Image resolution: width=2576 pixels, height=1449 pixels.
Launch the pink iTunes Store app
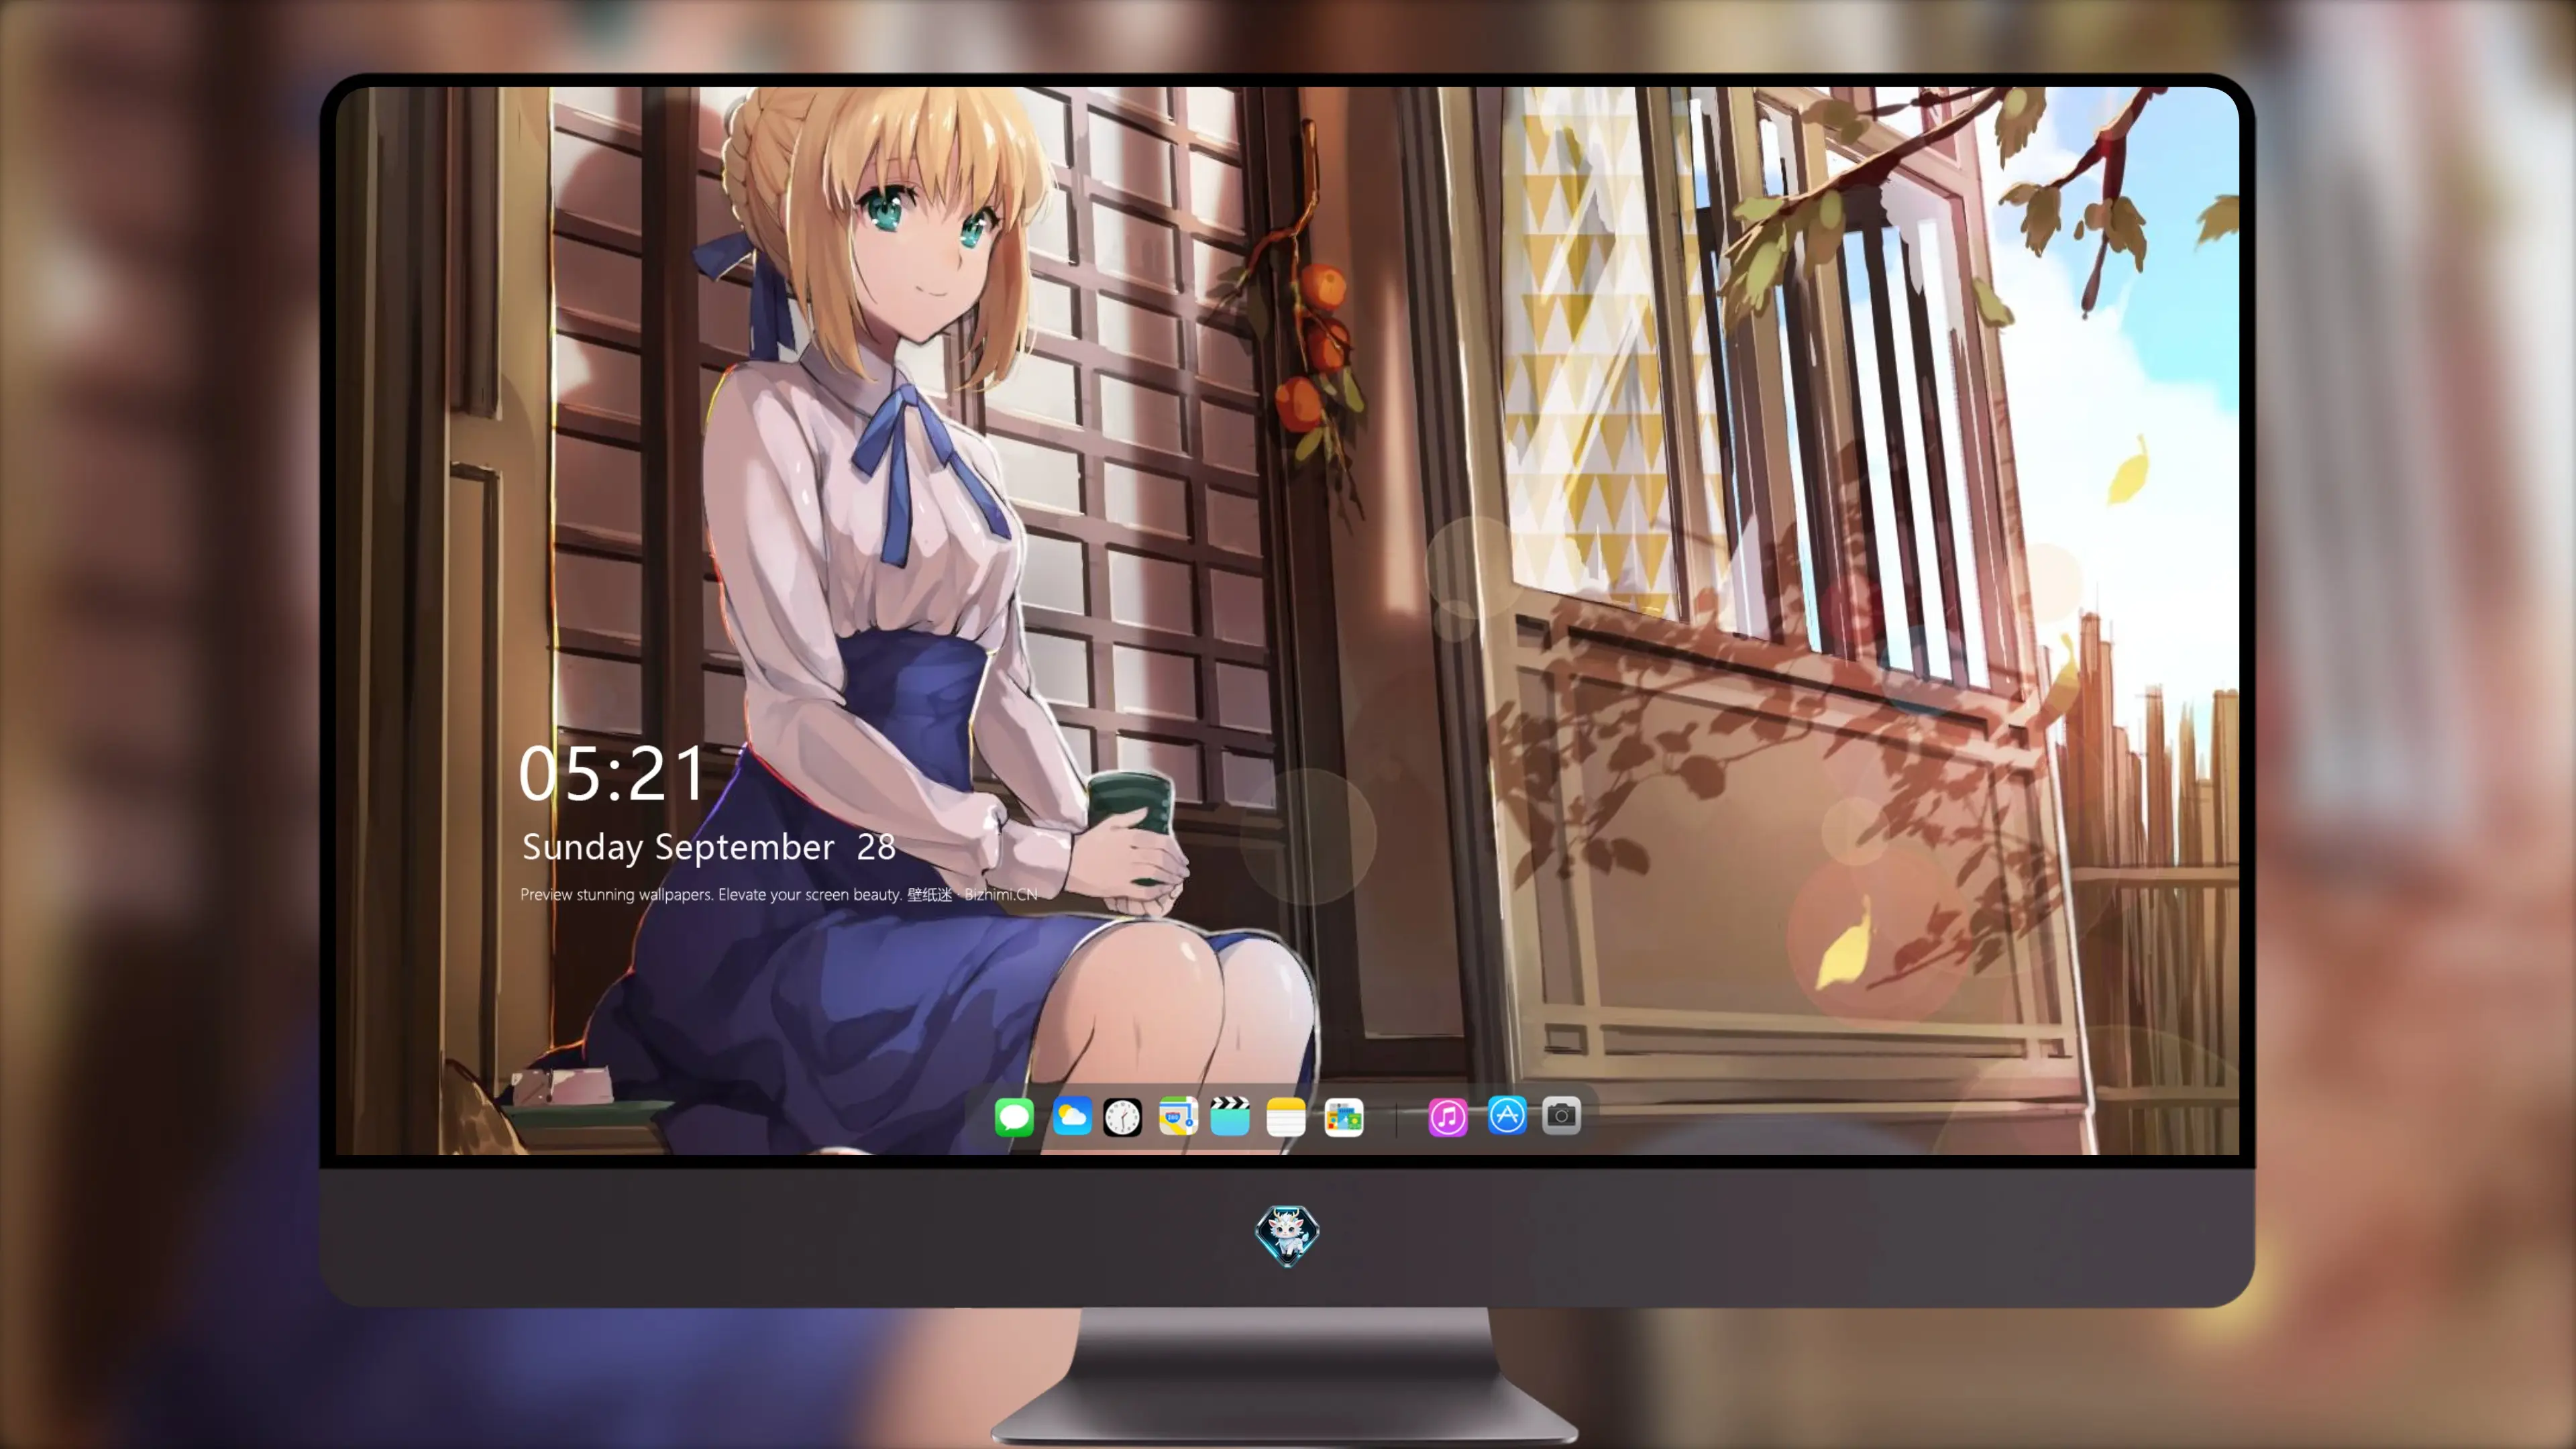point(1448,1117)
